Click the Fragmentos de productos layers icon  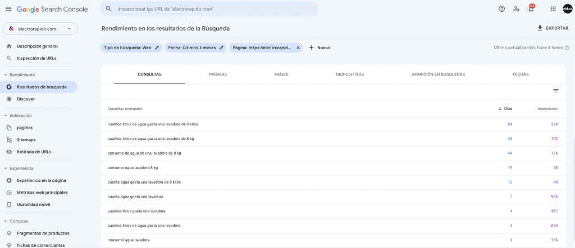[x=9, y=233]
